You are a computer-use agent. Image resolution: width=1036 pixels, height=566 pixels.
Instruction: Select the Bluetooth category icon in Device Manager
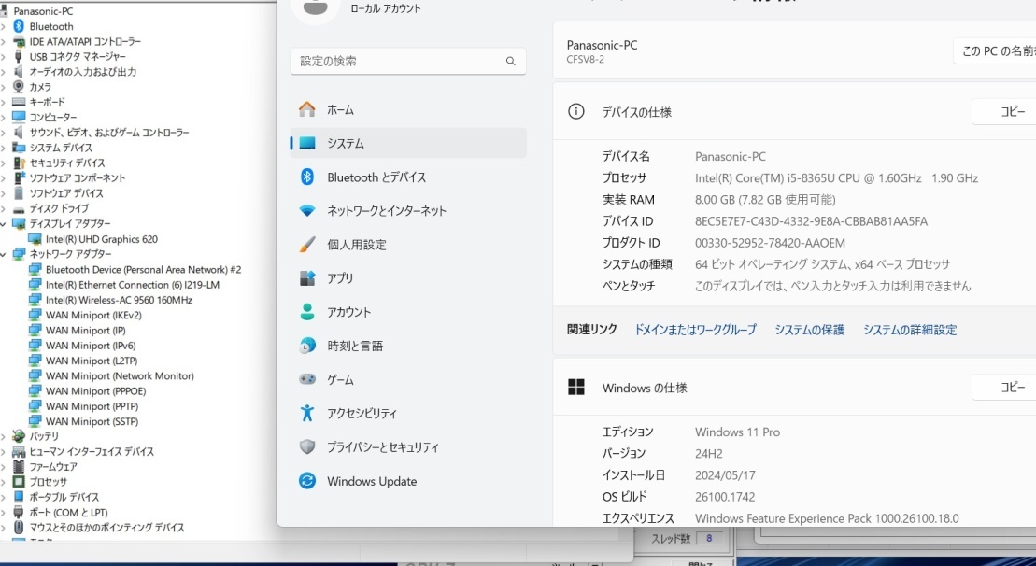pyautogui.click(x=19, y=26)
